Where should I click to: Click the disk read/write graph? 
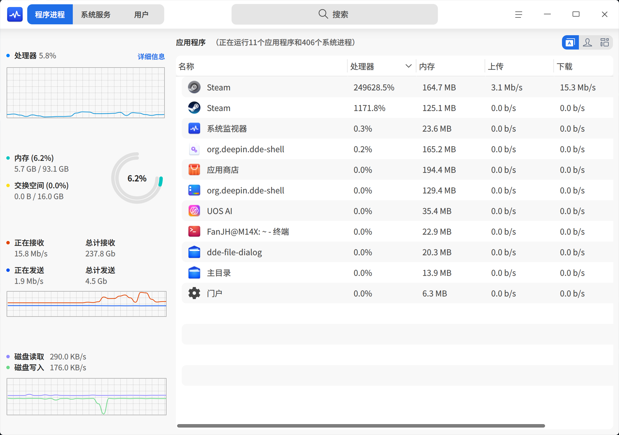click(87, 397)
